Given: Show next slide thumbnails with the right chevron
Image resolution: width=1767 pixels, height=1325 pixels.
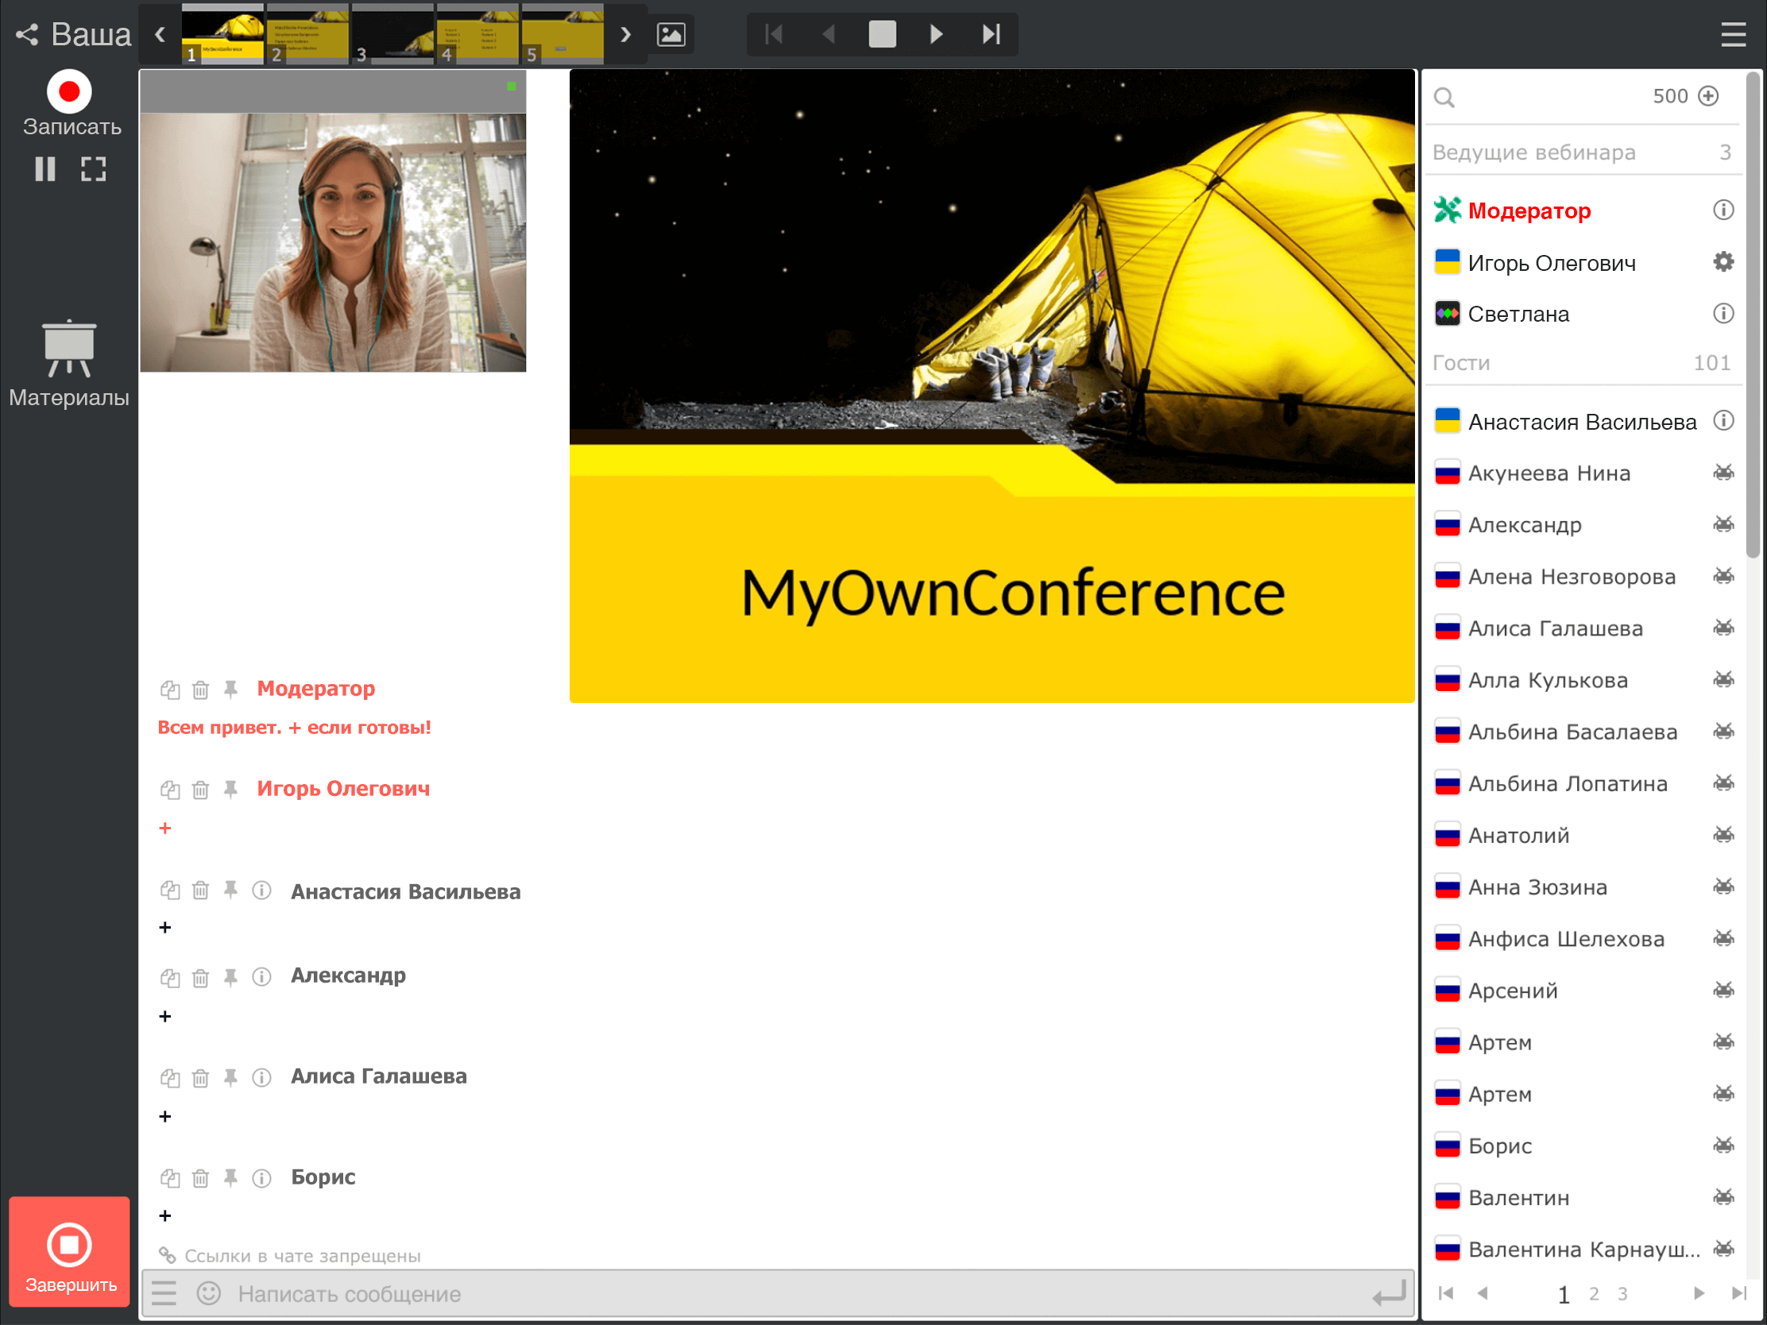Looking at the screenshot, I should 625,34.
